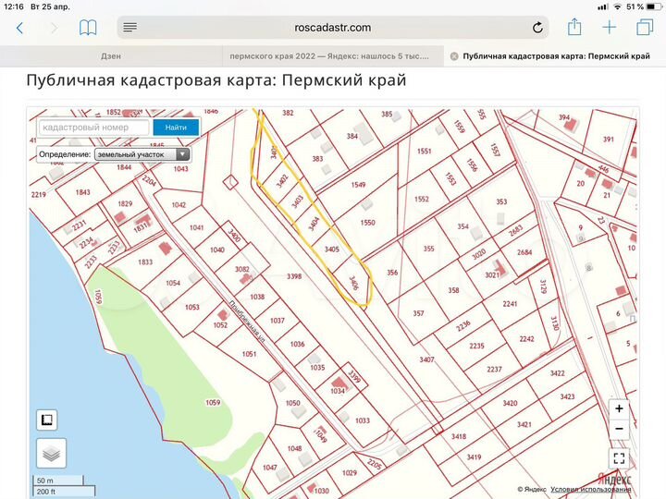
Task: Select parcel 358 on the map
Action: point(453,290)
